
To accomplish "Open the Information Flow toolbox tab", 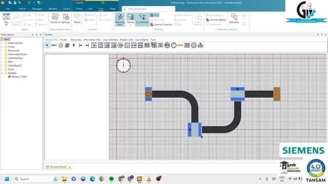I will point(92,40).
